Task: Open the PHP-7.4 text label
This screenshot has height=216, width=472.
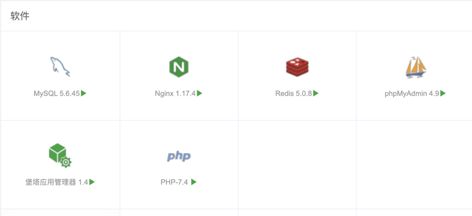Action: tap(174, 182)
